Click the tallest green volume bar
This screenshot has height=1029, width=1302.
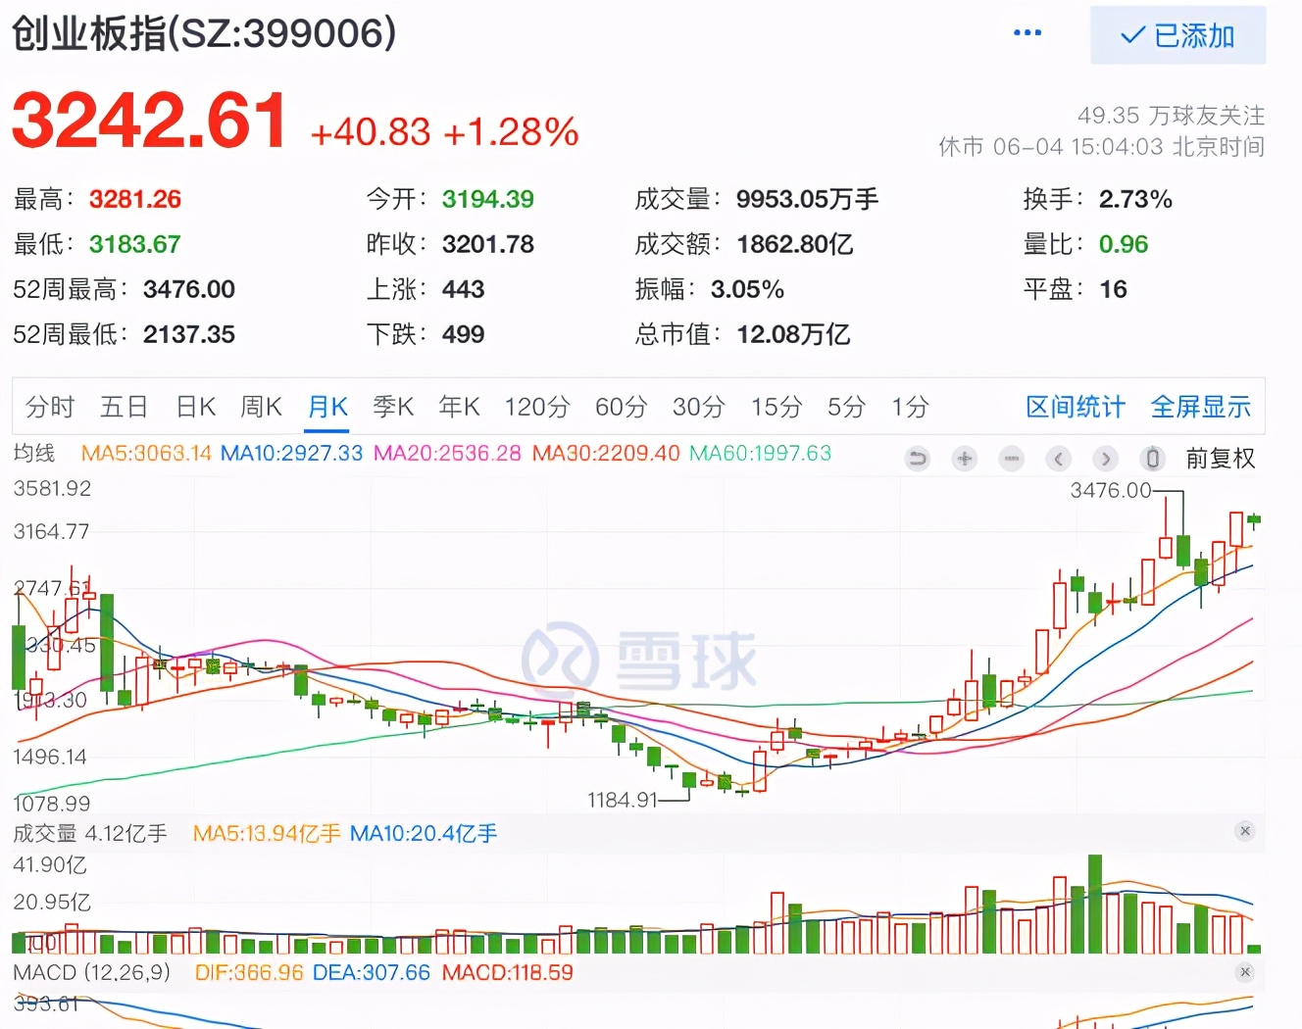pos(1094,904)
